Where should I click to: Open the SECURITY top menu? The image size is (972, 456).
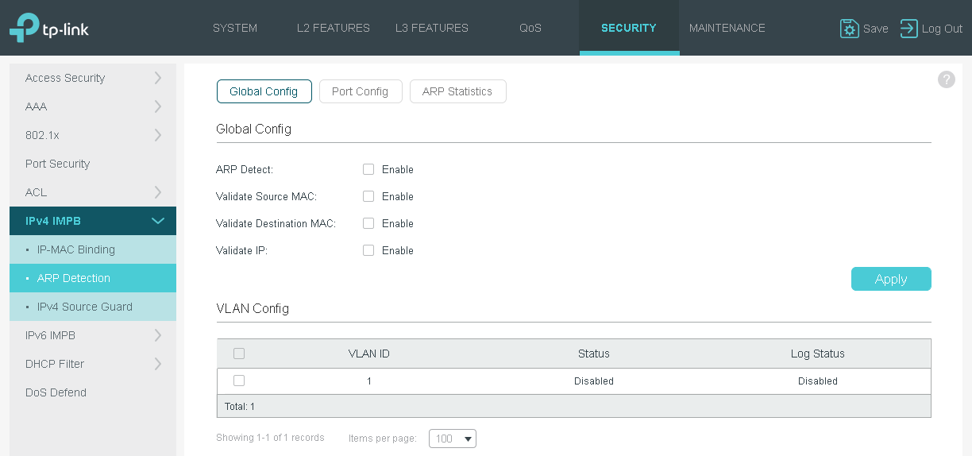629,28
